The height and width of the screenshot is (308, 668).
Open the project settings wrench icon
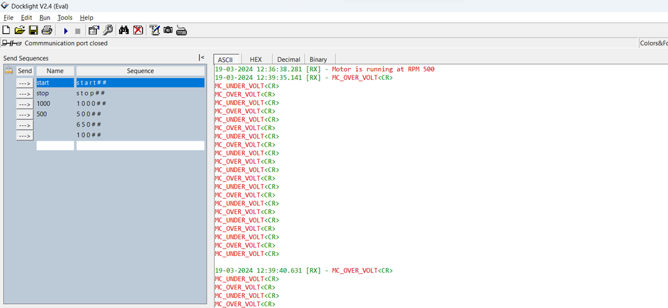pyautogui.click(x=108, y=30)
